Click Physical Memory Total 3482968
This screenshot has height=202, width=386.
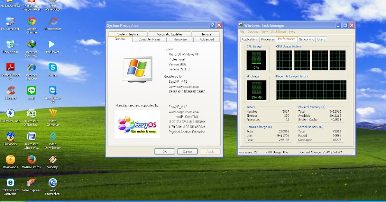click(335, 111)
